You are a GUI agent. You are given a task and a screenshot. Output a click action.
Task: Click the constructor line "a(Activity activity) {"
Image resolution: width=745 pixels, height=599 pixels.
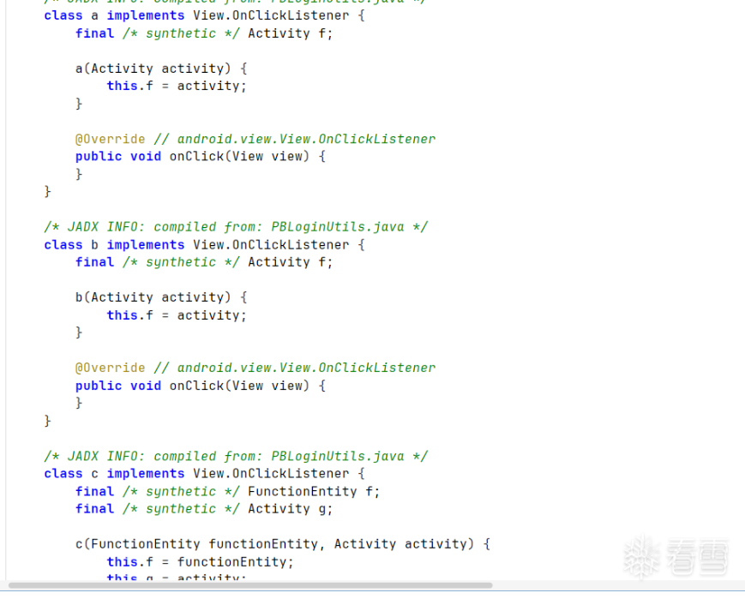(161, 69)
